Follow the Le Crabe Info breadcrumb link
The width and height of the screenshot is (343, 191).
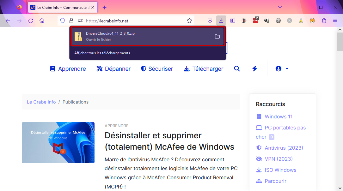click(x=41, y=102)
